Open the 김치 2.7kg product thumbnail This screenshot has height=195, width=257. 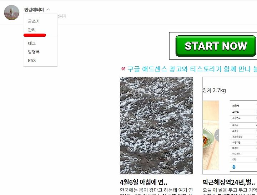pos(230,125)
